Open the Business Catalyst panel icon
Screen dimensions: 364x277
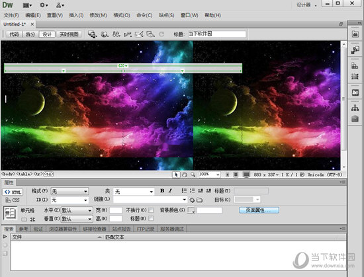355,93
